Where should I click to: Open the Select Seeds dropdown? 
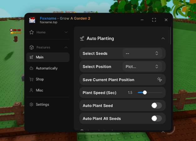142,53
